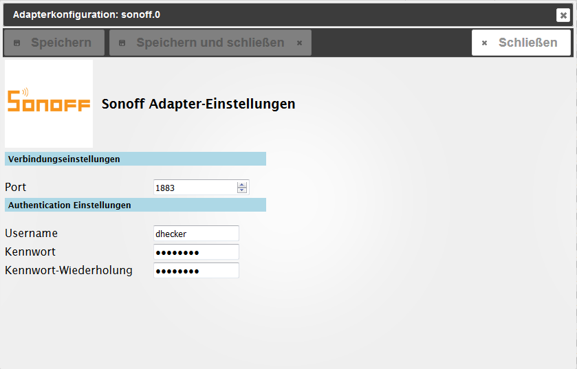Viewport: 577px width, 369px height.
Task: Click the Verbindungseinstellungen section header
Action: (135, 159)
